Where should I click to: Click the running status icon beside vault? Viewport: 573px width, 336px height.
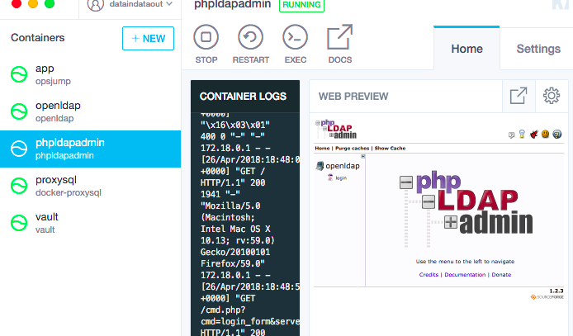[18, 223]
